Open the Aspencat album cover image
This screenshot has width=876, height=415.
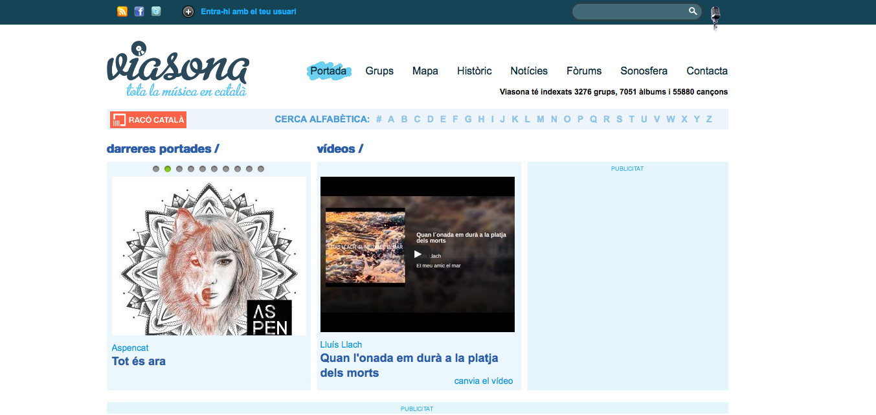click(209, 256)
